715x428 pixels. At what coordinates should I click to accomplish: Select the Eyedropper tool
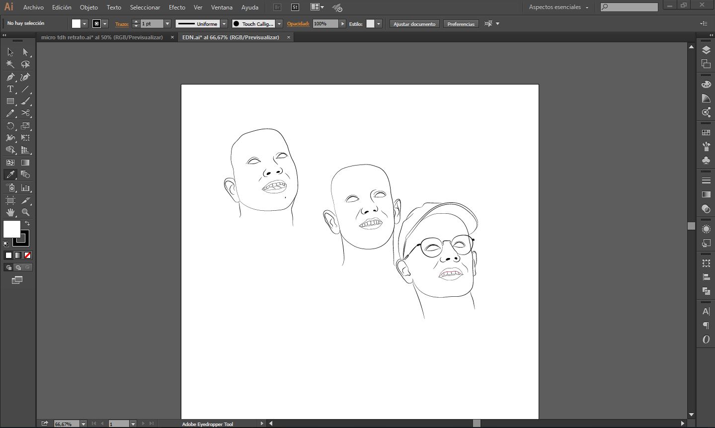pyautogui.click(x=10, y=174)
